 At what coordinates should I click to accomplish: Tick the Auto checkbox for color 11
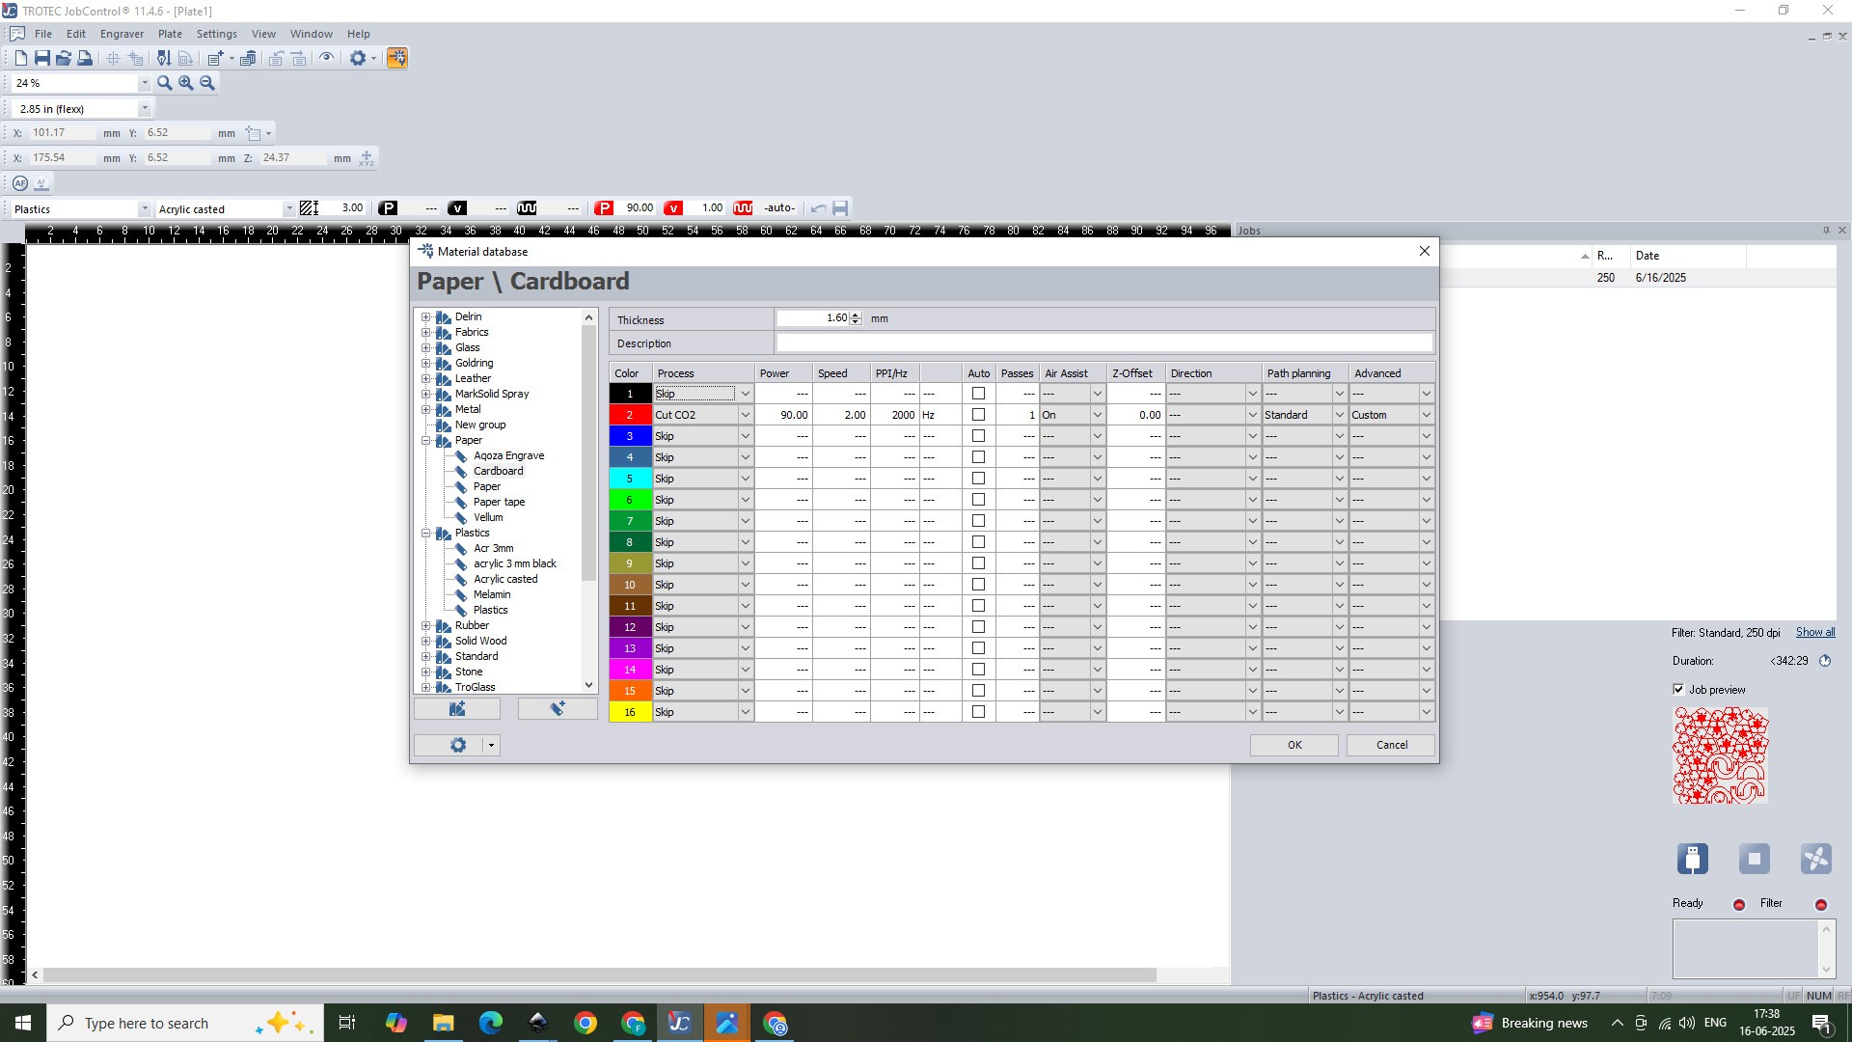(x=978, y=606)
